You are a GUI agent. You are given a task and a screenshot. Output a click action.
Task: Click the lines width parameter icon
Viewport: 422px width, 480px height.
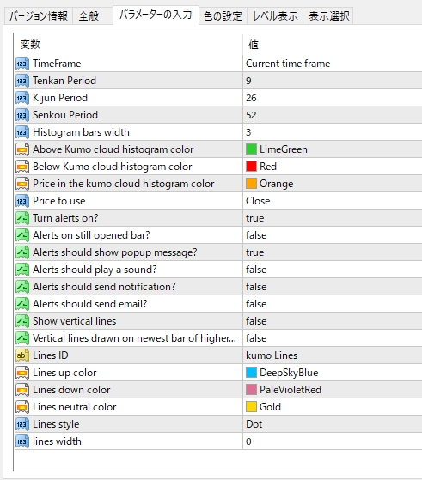coord(22,441)
